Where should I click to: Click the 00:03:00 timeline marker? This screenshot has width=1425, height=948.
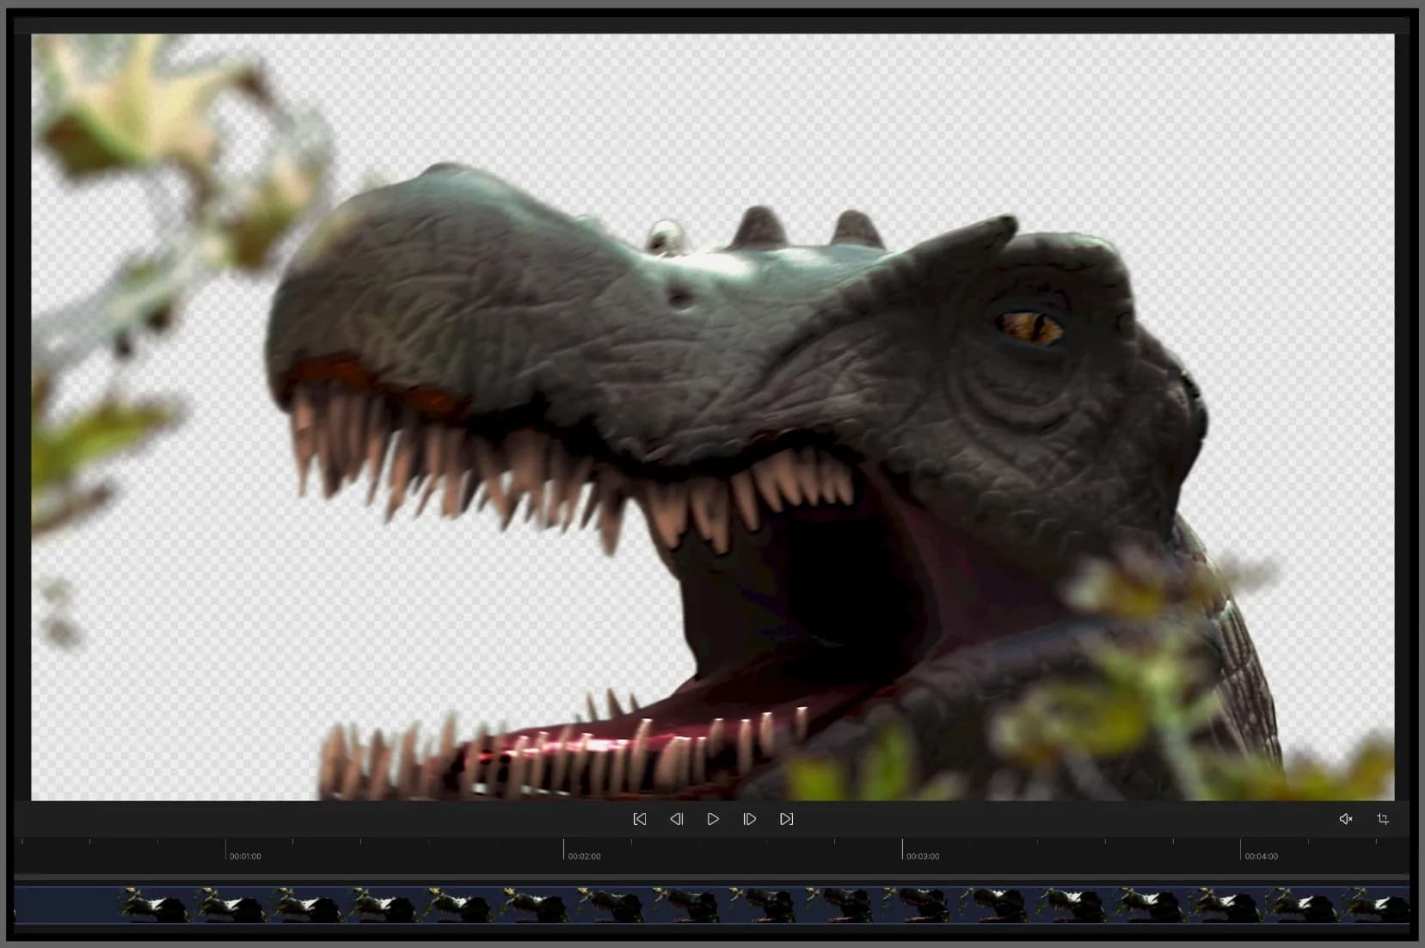923,856
